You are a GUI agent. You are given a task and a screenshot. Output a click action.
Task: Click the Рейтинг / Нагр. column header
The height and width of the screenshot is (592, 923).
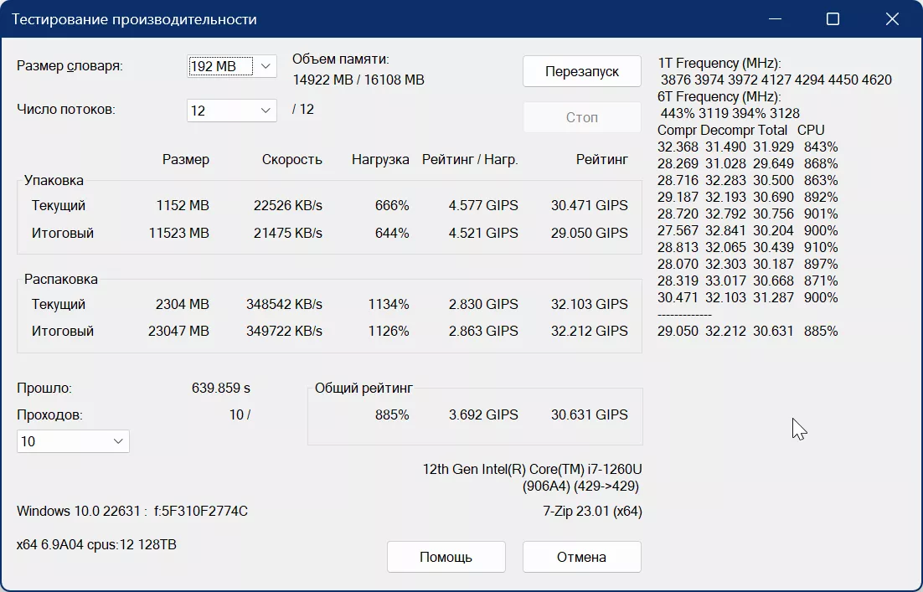[470, 159]
